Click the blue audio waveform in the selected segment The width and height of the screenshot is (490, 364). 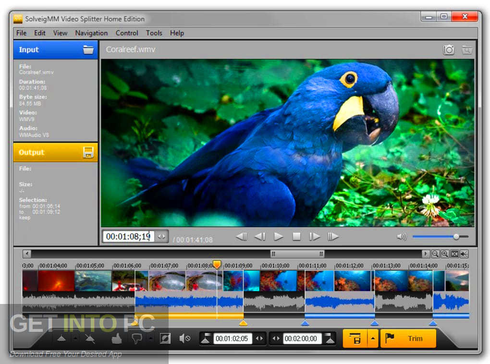[x=189, y=302]
